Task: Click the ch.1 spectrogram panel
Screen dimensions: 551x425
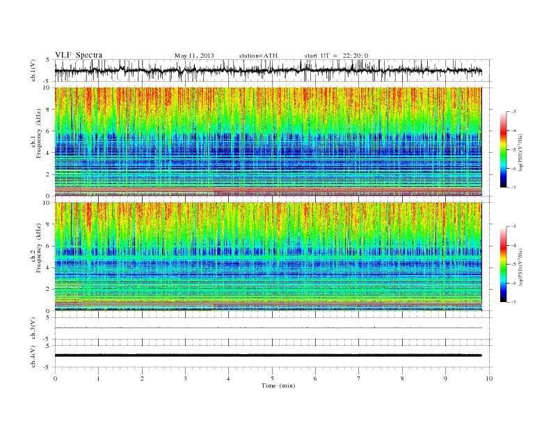Action: [x=268, y=142]
